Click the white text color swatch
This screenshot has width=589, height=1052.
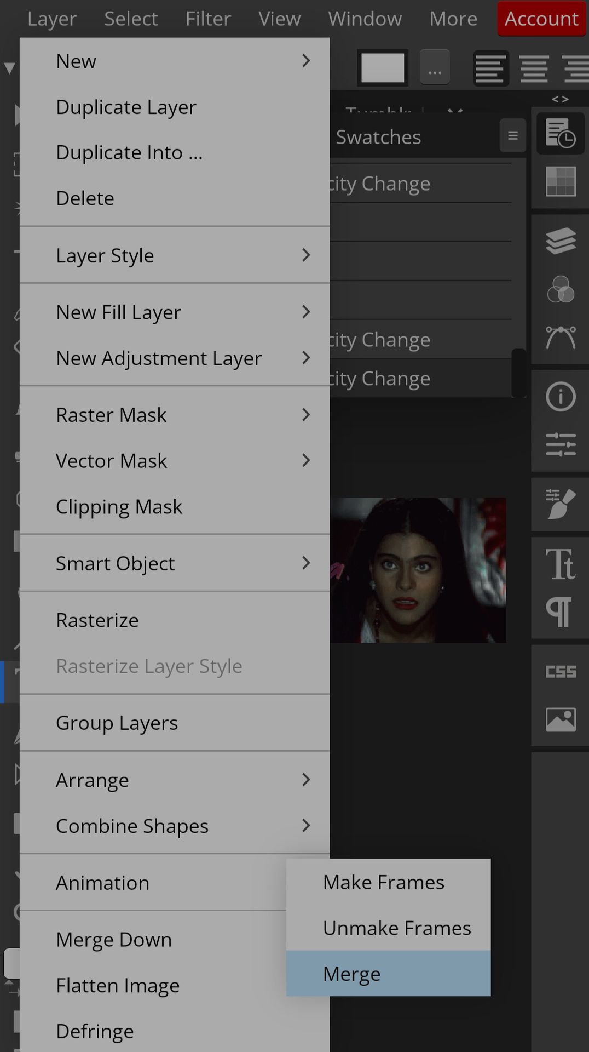click(x=383, y=68)
